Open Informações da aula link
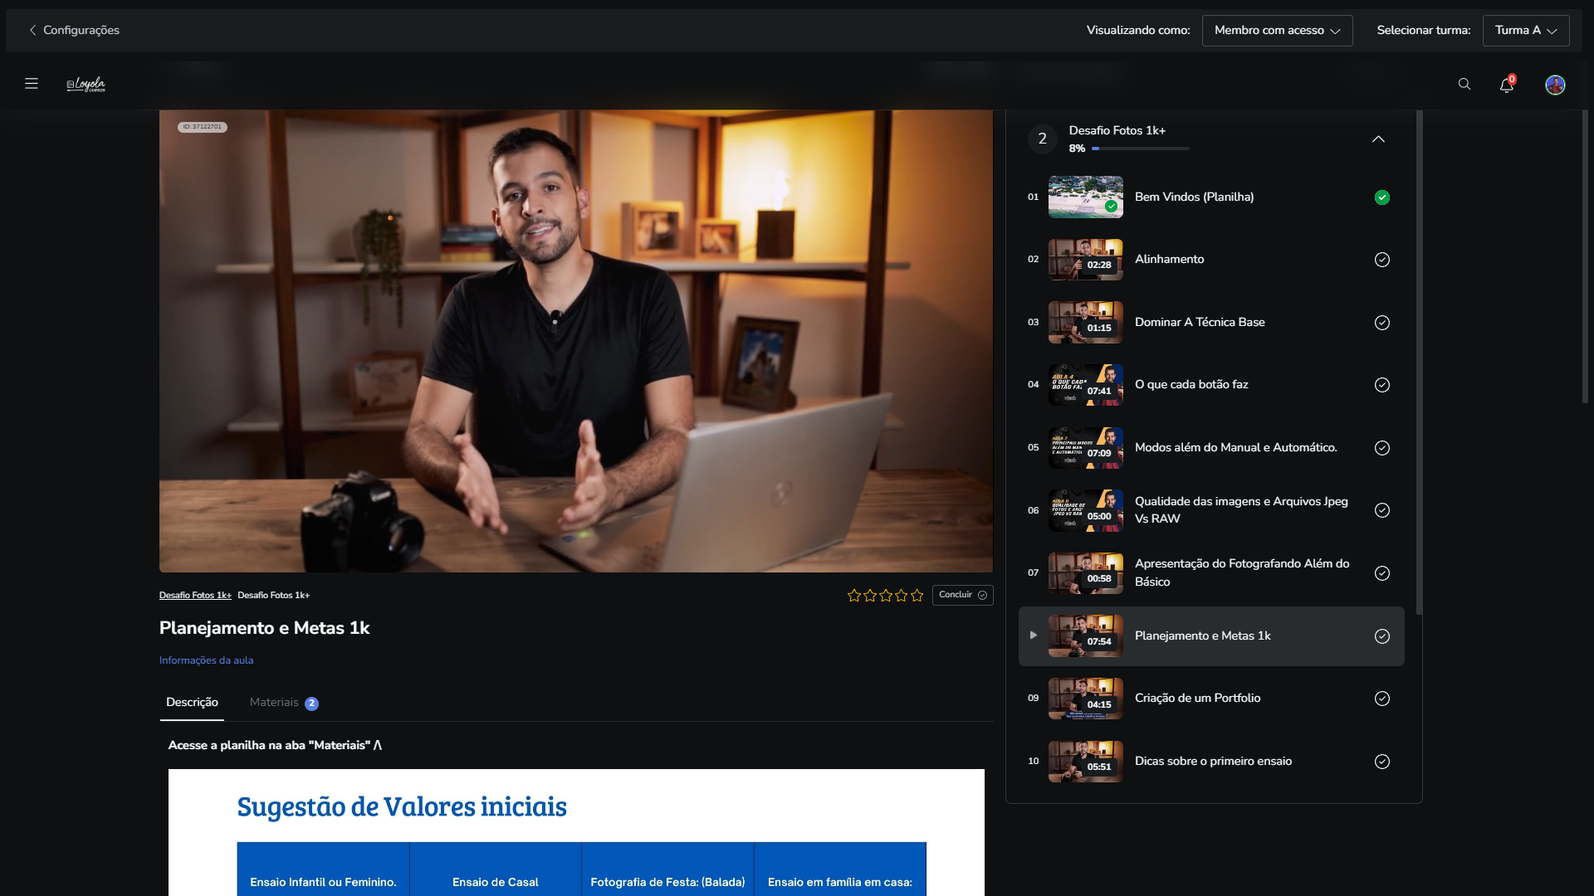 coord(206,660)
